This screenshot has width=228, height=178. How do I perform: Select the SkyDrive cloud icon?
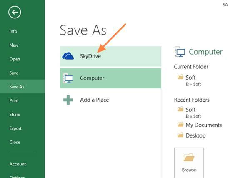point(68,56)
